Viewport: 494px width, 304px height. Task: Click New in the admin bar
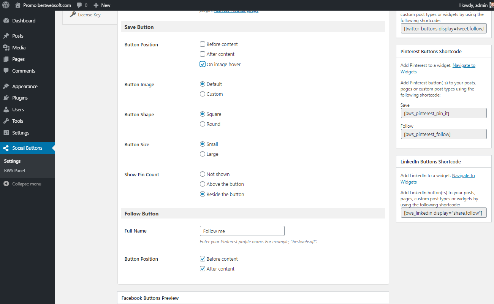click(101, 5)
